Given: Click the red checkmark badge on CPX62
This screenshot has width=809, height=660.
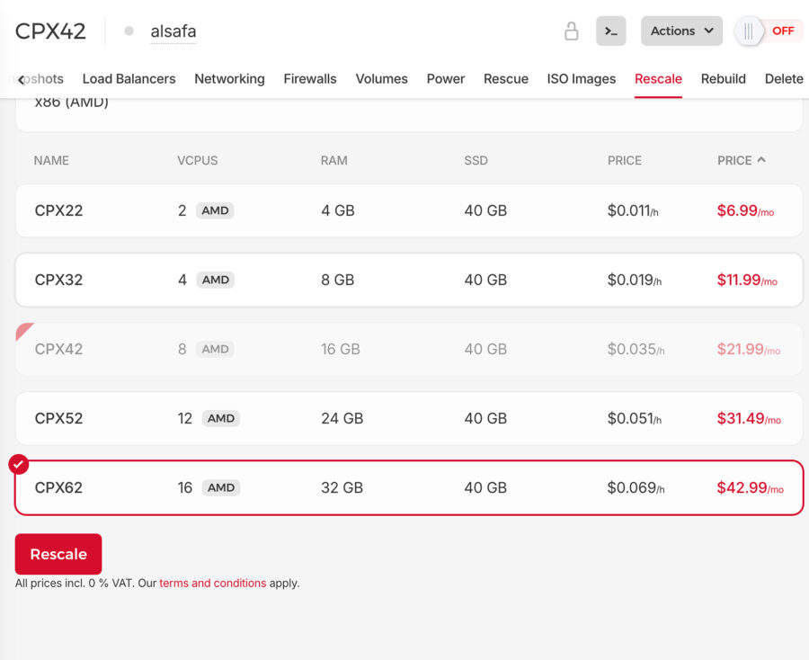Looking at the screenshot, I should 19,464.
